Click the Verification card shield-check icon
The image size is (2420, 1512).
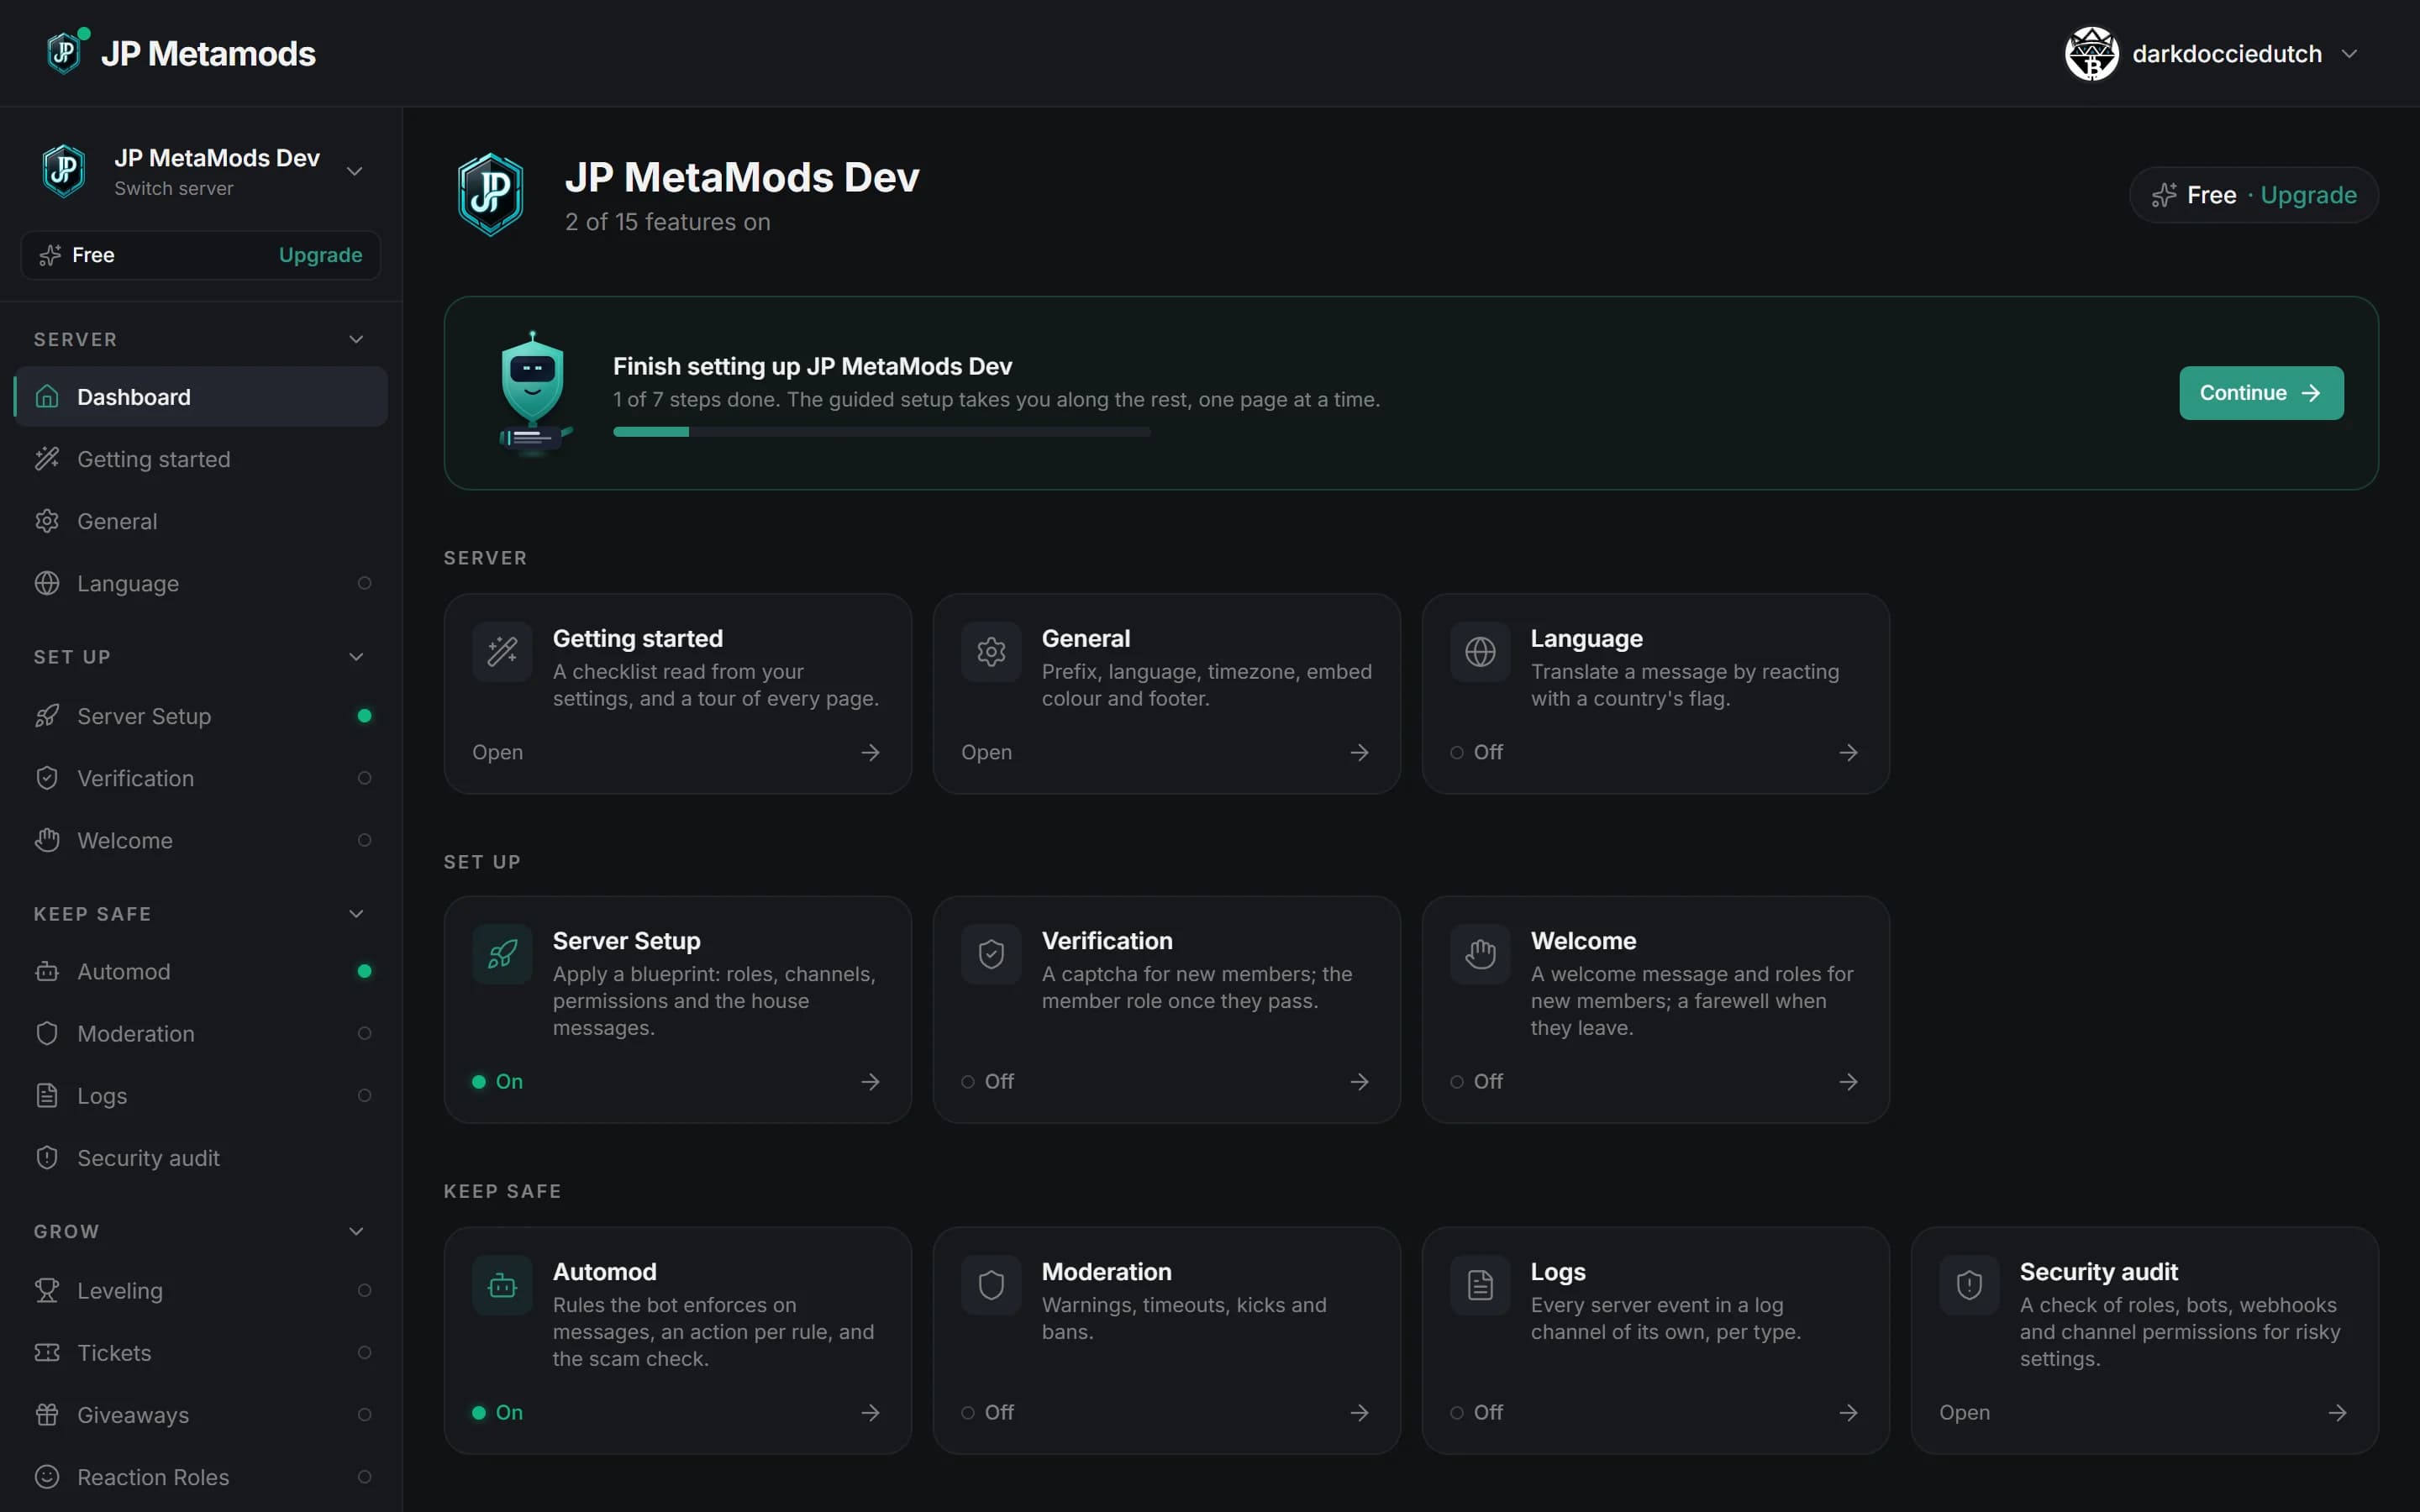coord(991,954)
